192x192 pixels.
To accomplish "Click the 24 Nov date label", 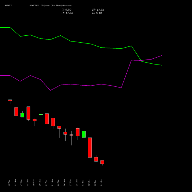I will 52,182.
